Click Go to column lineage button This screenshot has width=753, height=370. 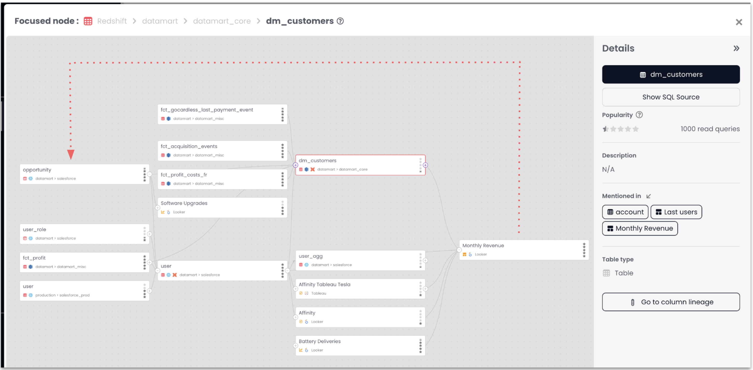[670, 302]
